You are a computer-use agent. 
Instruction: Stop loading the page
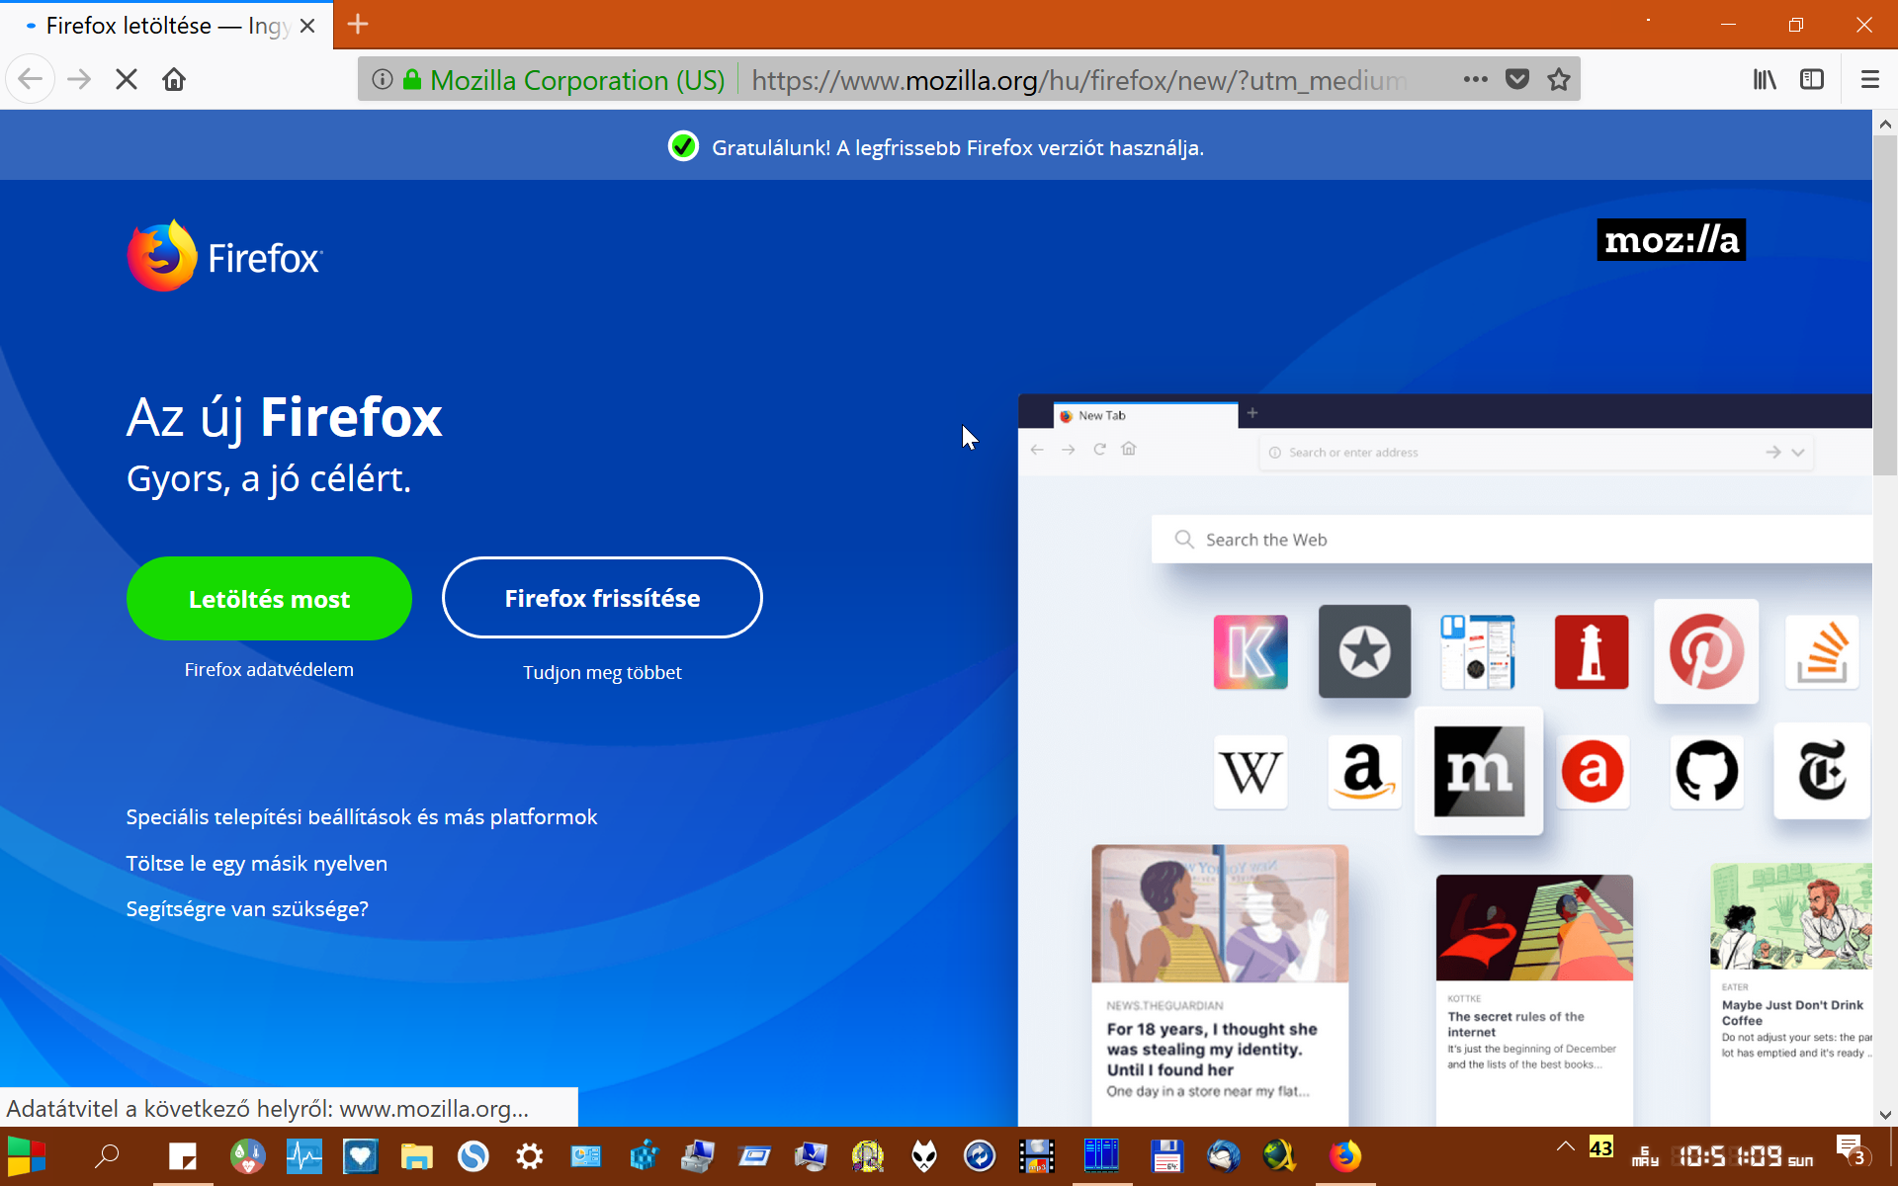click(x=127, y=79)
